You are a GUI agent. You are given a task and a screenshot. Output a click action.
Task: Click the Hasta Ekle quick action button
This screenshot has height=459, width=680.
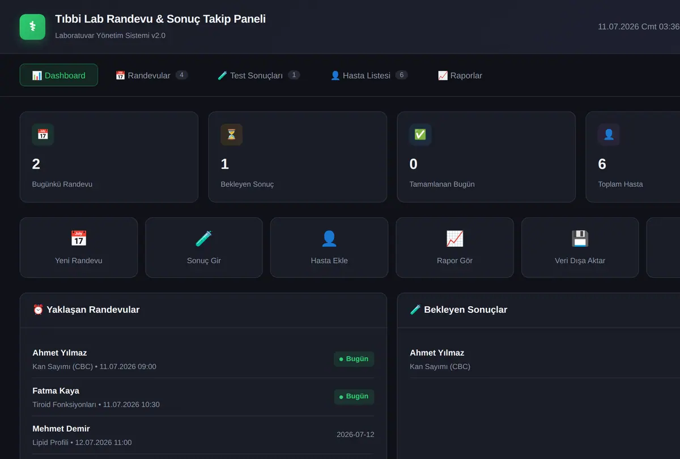coord(329,247)
